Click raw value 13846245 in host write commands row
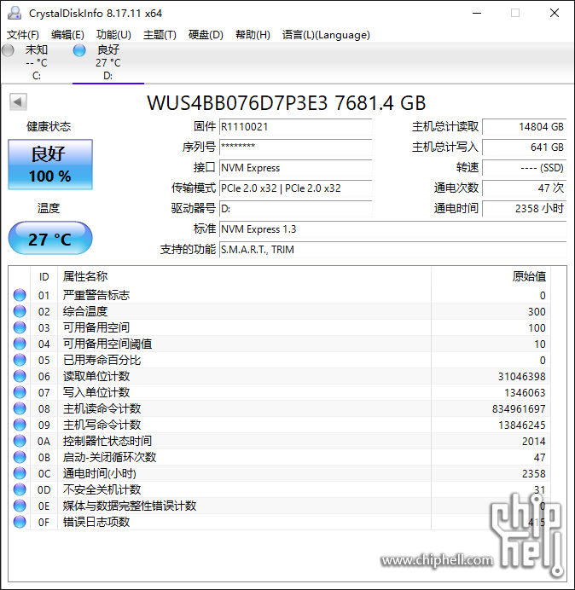Viewport: 575px width, 590px height. [x=522, y=425]
